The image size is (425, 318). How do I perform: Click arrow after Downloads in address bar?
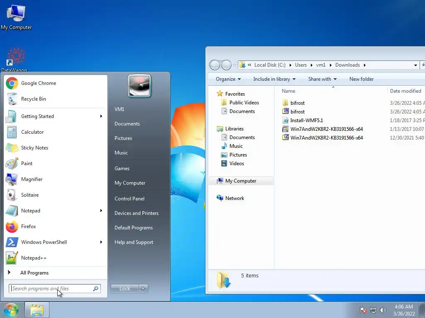click(x=364, y=65)
